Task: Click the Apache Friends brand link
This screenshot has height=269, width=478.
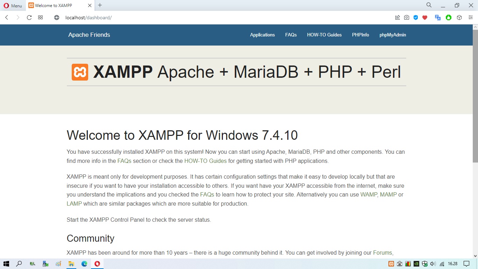Action: 89,35
